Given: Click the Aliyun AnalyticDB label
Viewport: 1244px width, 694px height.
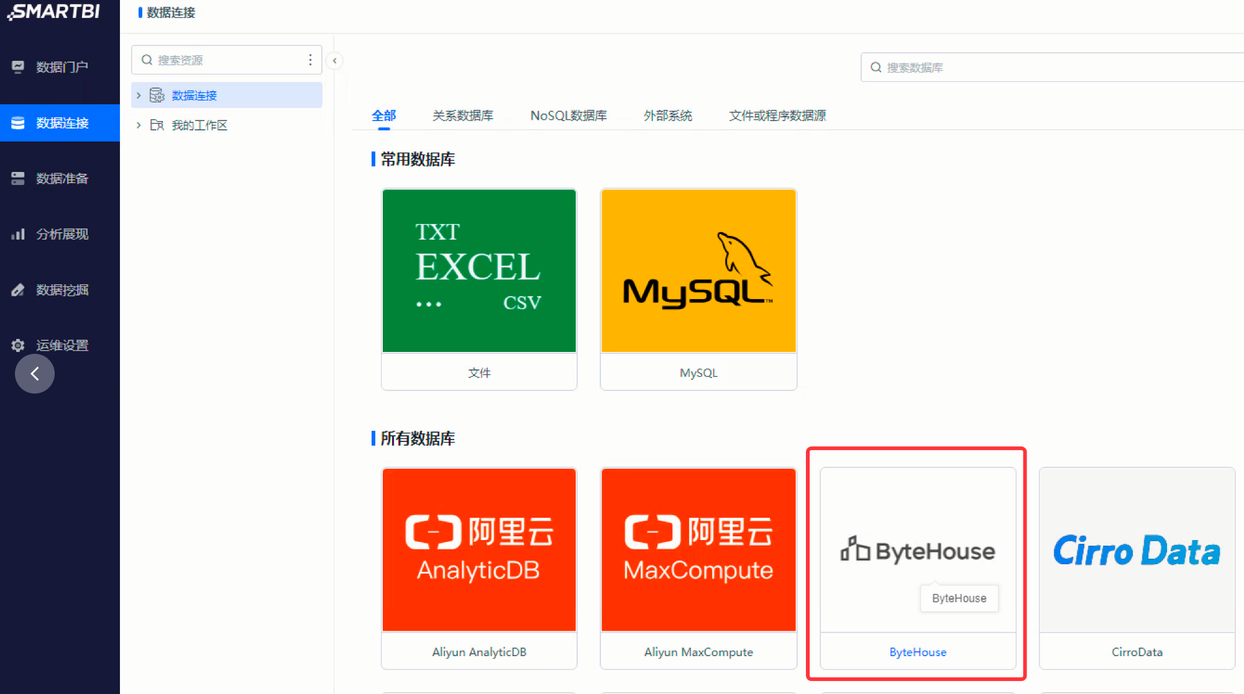Looking at the screenshot, I should pyautogui.click(x=479, y=652).
